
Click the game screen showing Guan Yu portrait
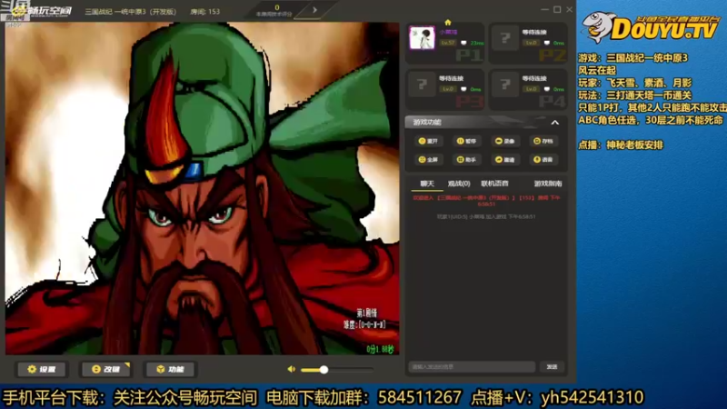pos(202,188)
